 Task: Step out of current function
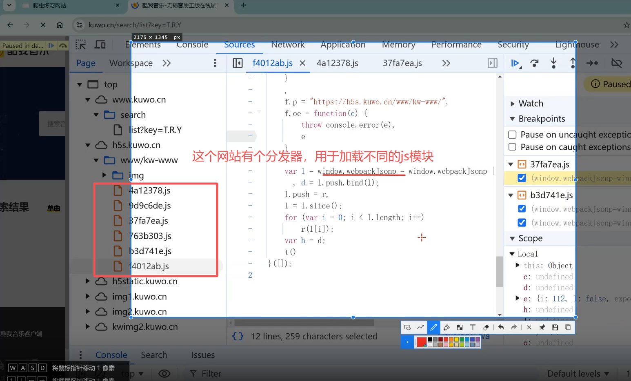pyautogui.click(x=573, y=63)
